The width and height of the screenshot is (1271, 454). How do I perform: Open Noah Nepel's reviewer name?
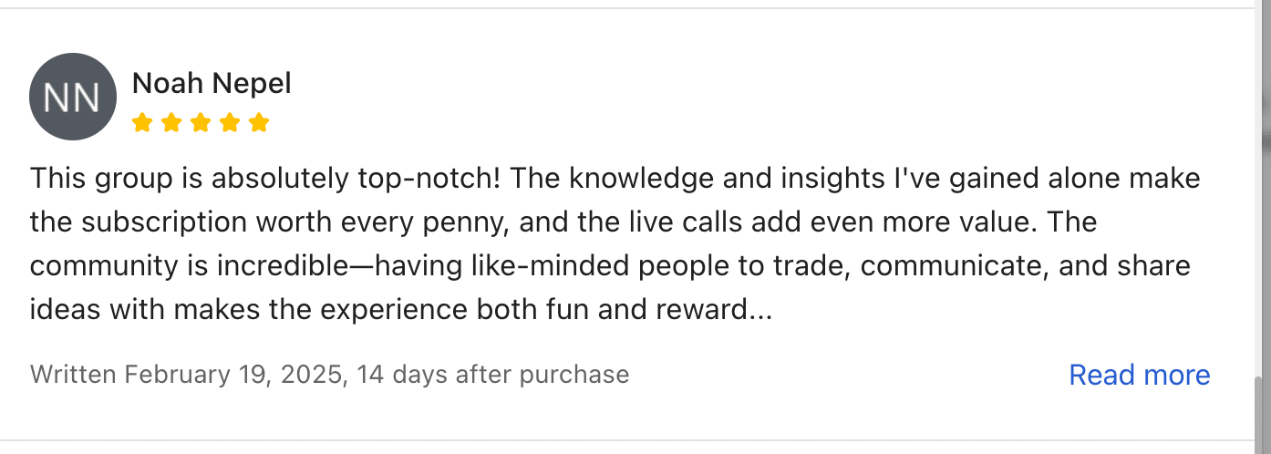(x=212, y=84)
